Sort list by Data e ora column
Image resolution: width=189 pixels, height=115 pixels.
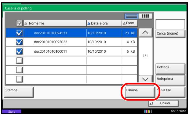pos(104,23)
